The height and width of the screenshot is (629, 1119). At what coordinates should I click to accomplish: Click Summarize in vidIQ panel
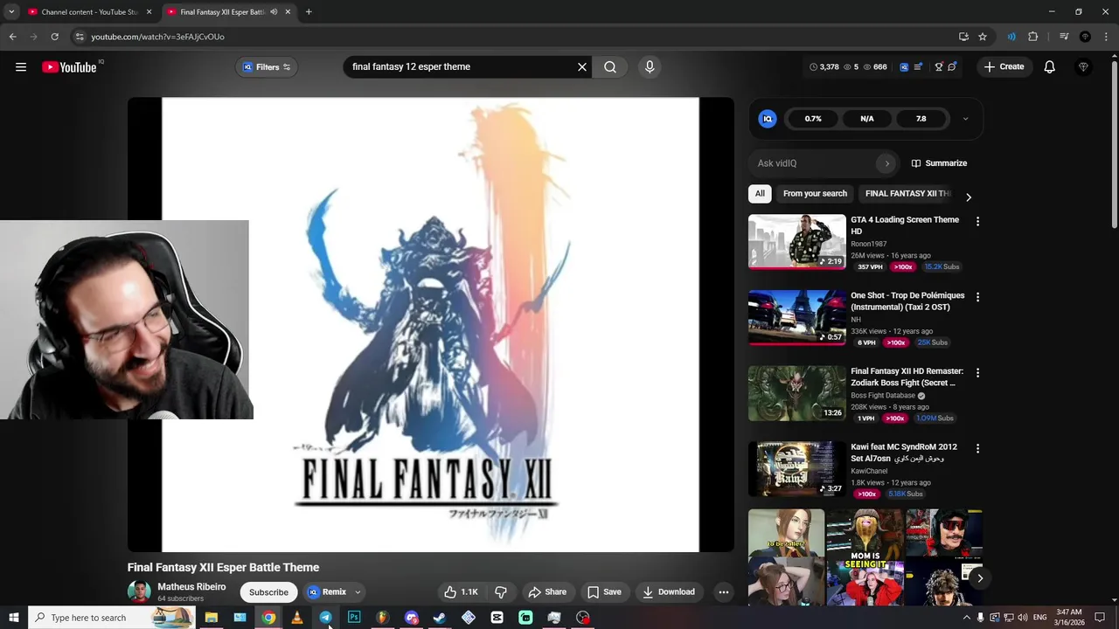pos(939,163)
